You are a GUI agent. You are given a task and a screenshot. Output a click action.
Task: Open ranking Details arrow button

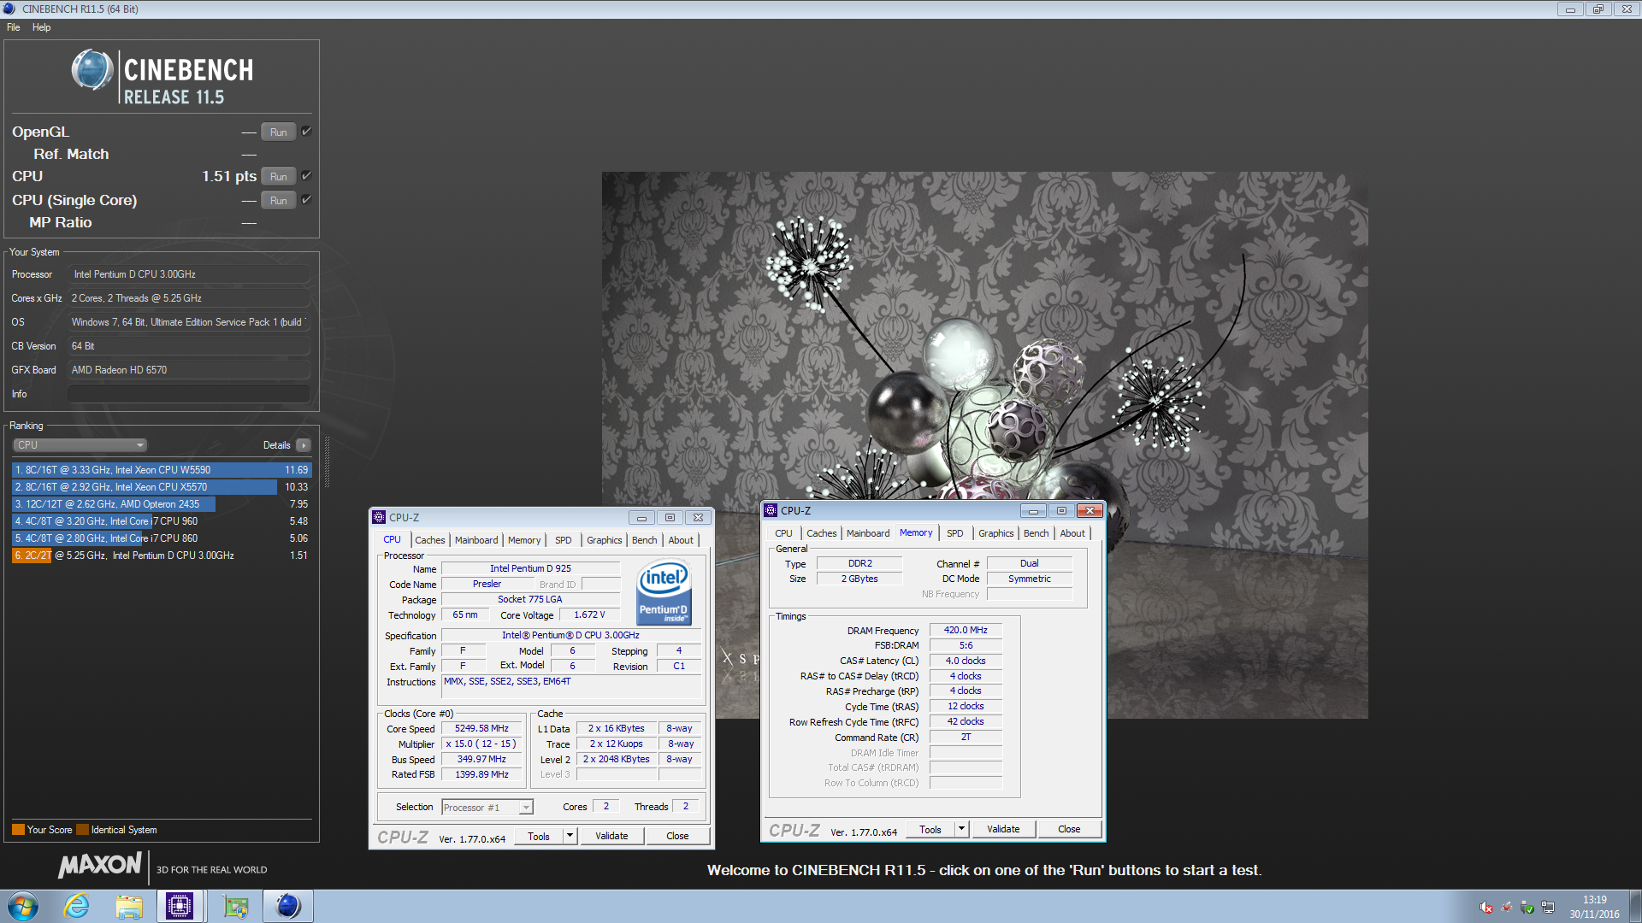click(304, 445)
